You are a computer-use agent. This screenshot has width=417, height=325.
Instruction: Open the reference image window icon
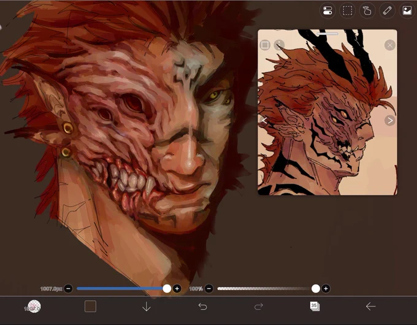pyautogui.click(x=407, y=10)
